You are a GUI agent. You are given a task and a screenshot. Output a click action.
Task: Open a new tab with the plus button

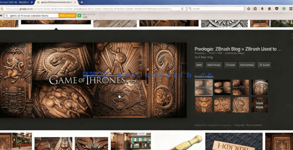tap(82, 2)
